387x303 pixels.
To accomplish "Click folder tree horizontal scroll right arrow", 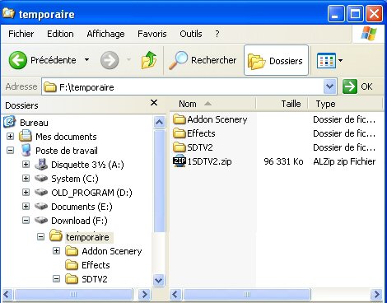I will point(144,295).
